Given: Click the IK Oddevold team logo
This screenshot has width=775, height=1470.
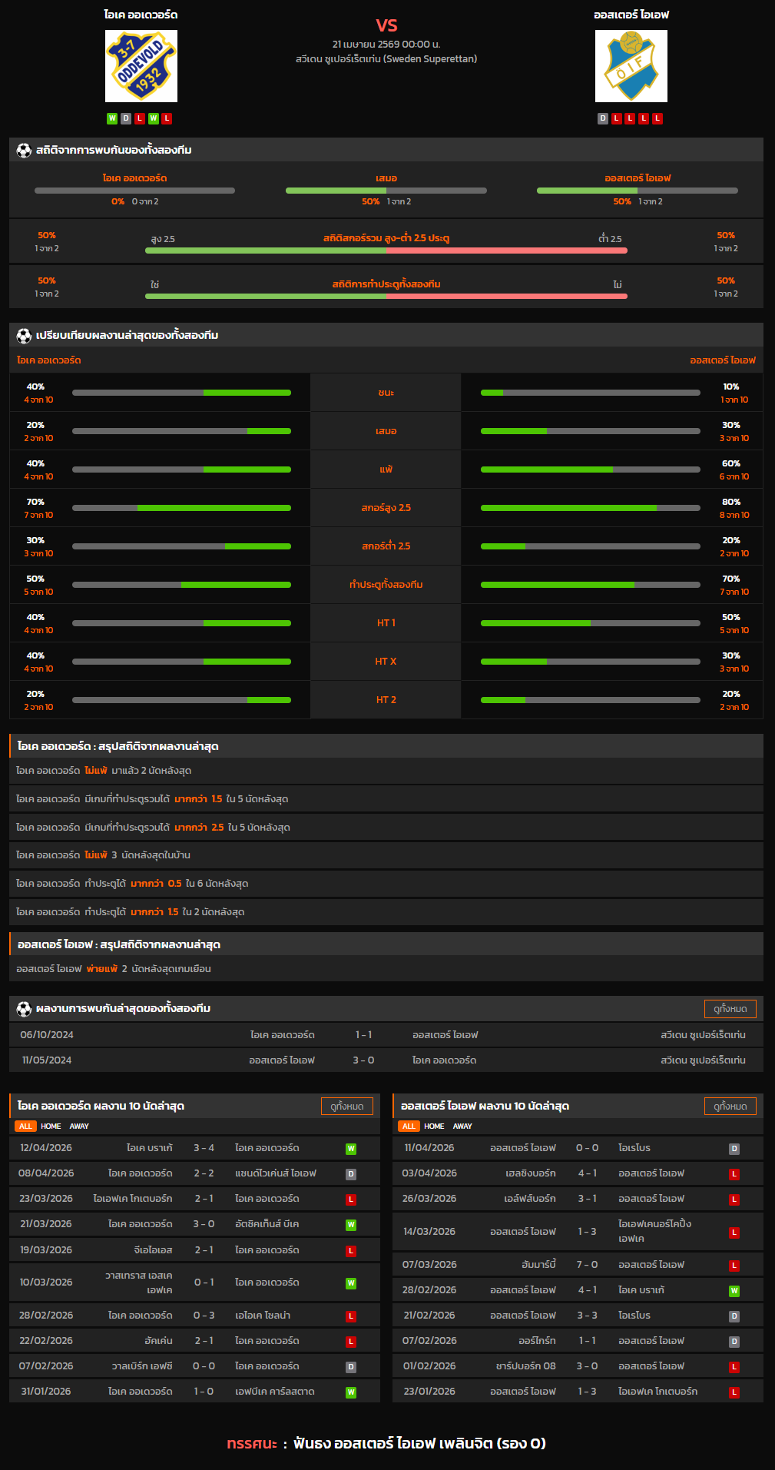Looking at the screenshot, I should click(141, 66).
